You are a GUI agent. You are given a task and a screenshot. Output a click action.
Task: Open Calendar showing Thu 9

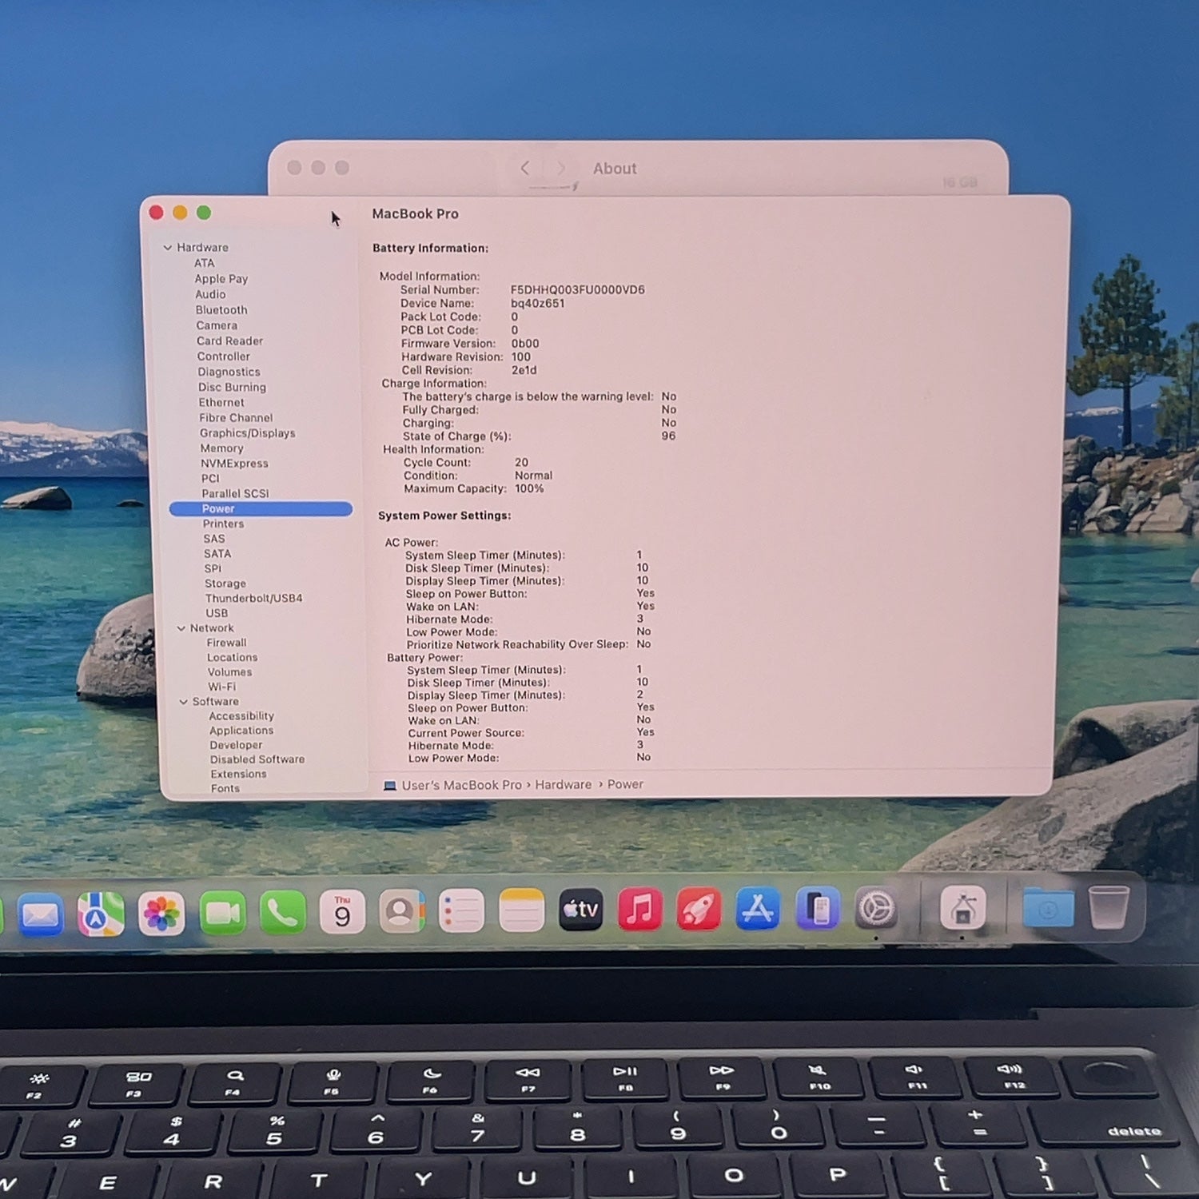pos(342,912)
